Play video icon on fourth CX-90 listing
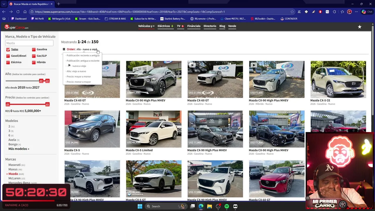Screen dimensions: 375x211 (x=254, y=65)
